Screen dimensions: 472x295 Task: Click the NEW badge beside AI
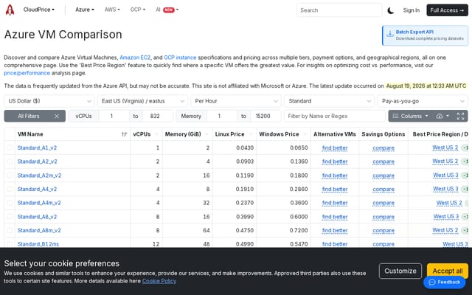click(169, 10)
